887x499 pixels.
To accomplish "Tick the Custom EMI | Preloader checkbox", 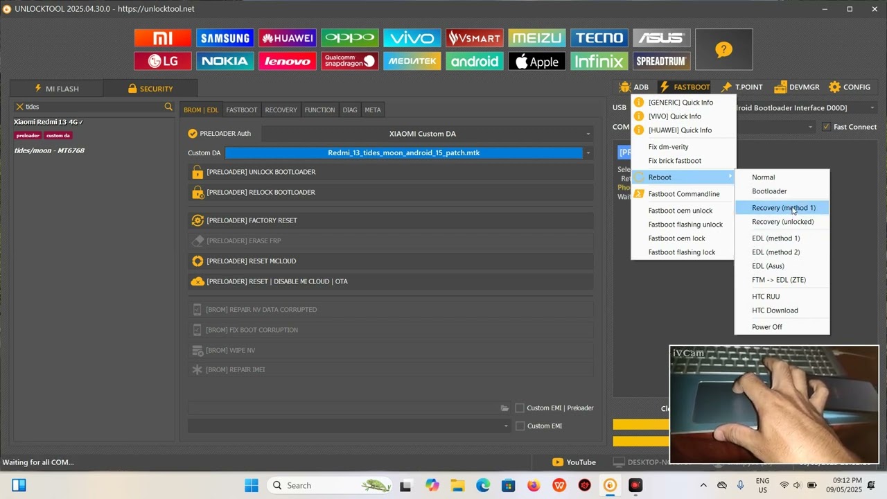I will tap(520, 408).
